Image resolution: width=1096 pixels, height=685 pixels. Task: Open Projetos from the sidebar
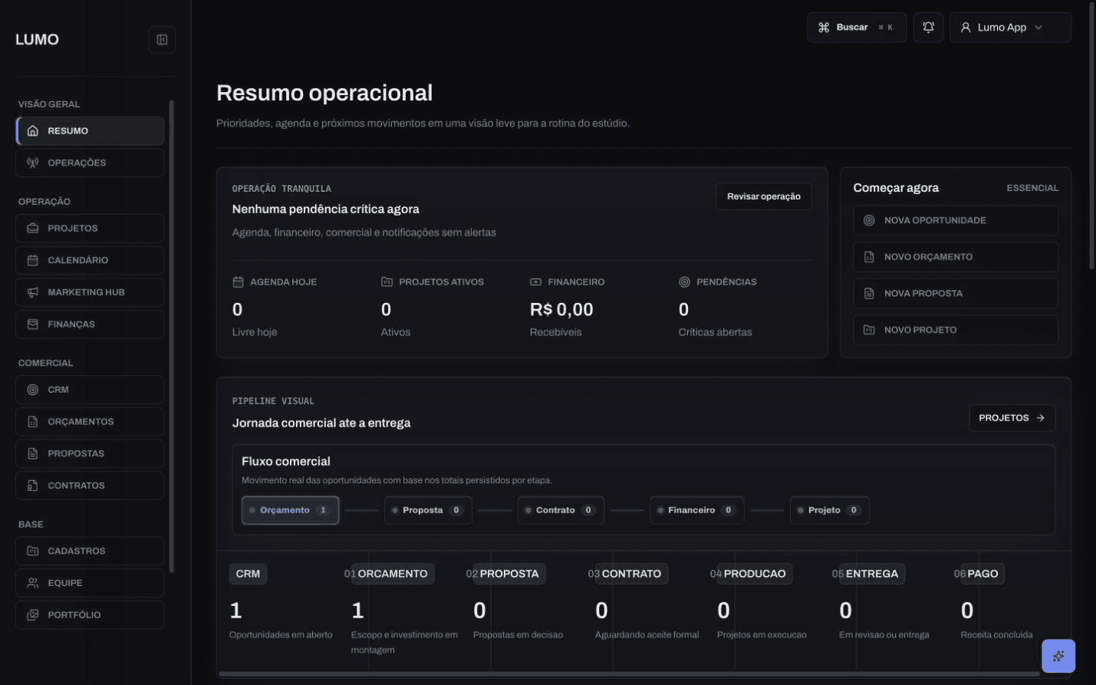point(90,229)
